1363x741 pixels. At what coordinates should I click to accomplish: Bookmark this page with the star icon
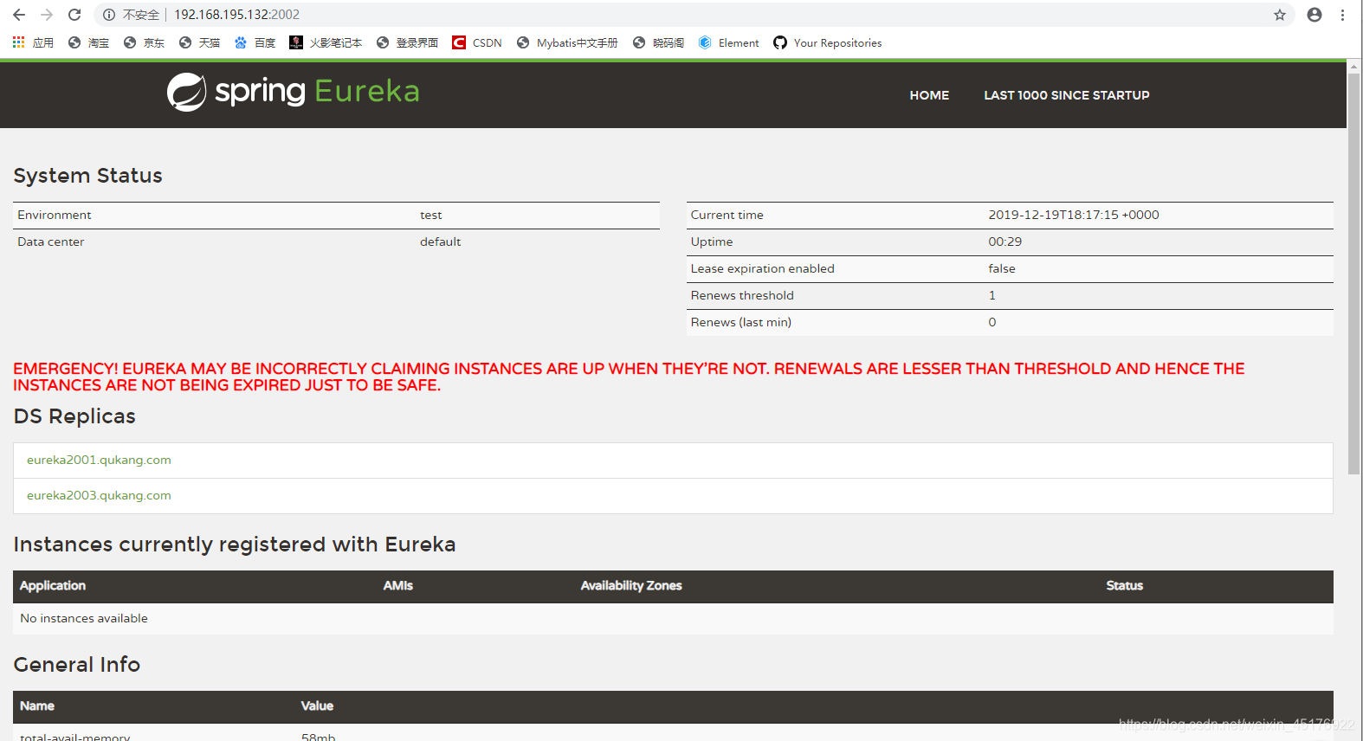1280,15
